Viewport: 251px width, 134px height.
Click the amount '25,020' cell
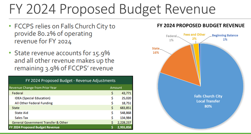(127, 98)
